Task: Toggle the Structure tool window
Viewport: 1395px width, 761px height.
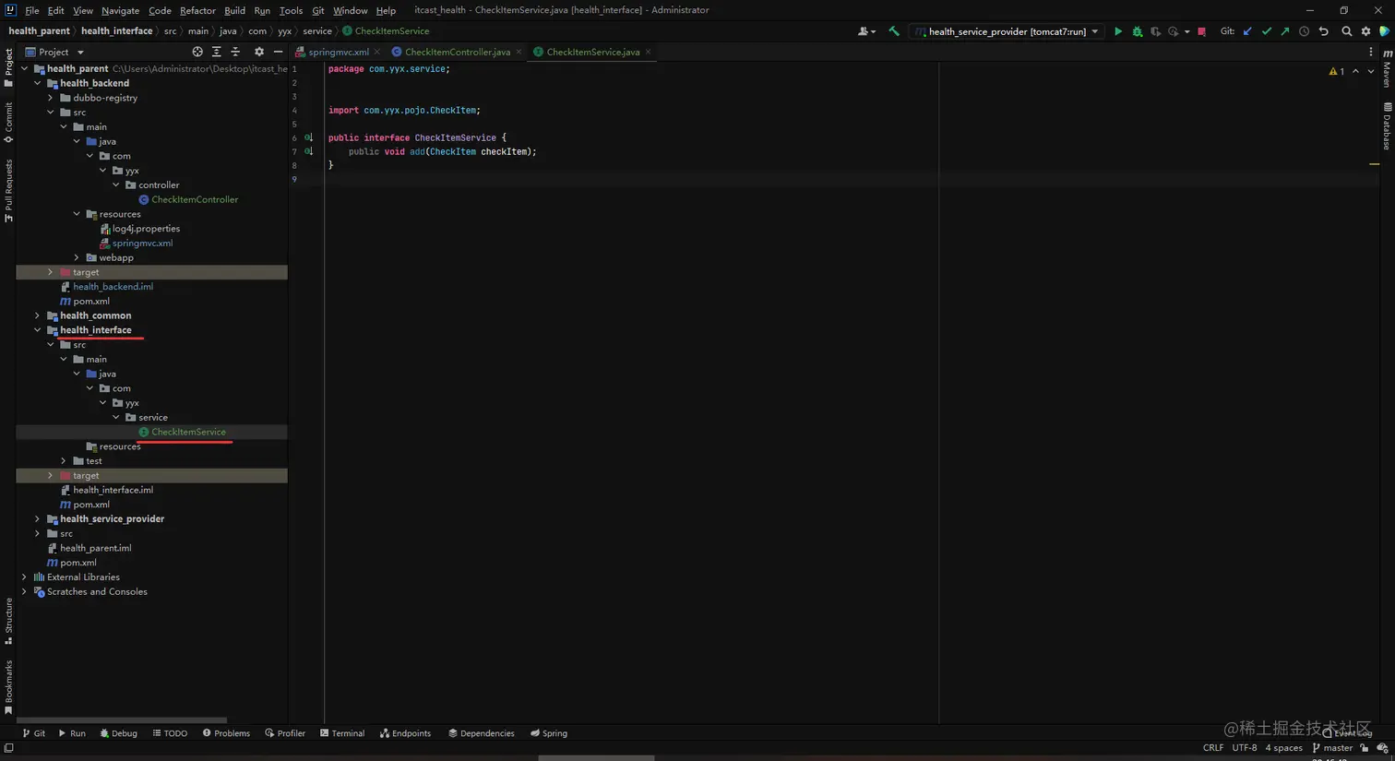Action: click(8, 621)
